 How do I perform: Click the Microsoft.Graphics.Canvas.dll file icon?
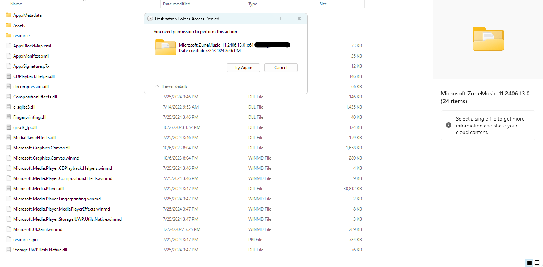[x=9, y=148]
